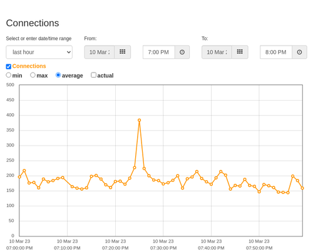Click the To time field 8:00 PM
The height and width of the screenshot is (252, 313).
pos(276,52)
